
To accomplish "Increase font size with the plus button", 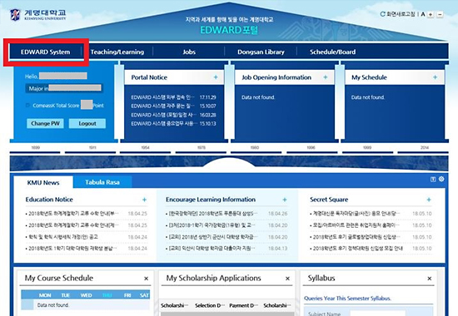I will point(431,14).
